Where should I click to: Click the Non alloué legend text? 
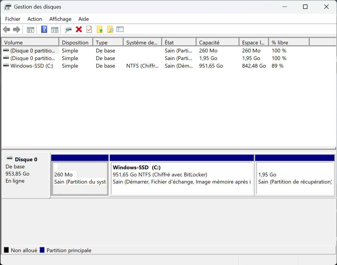(24, 250)
